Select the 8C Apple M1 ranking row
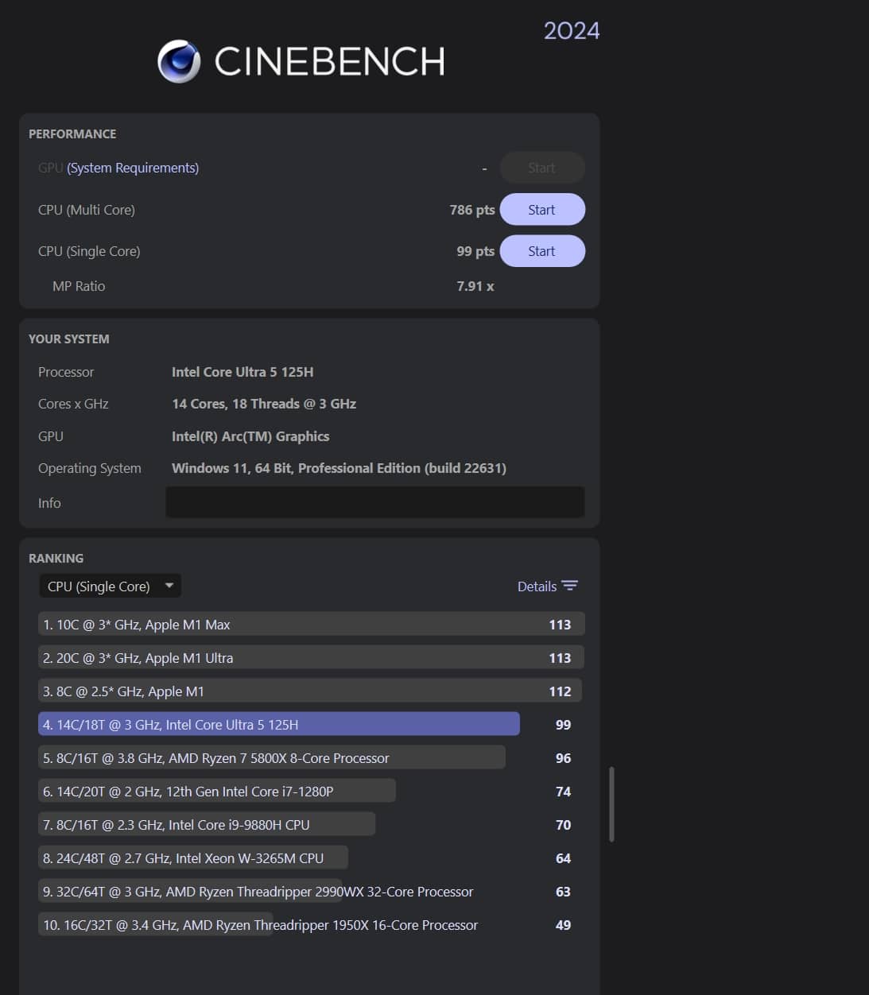Viewport: 869px width, 995px height. [x=310, y=691]
